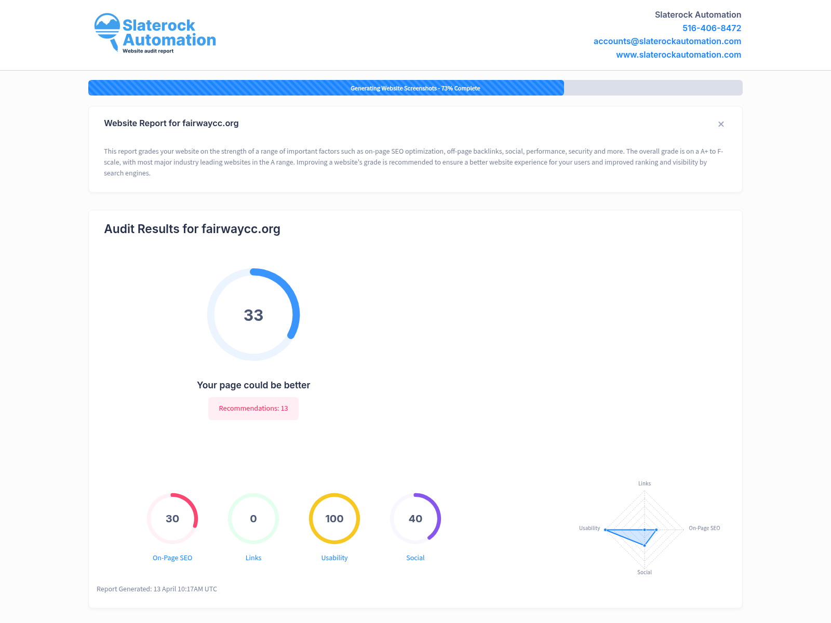This screenshot has width=831, height=623.
Task: Click the 516-406-8472 phone link
Action: pyautogui.click(x=712, y=28)
